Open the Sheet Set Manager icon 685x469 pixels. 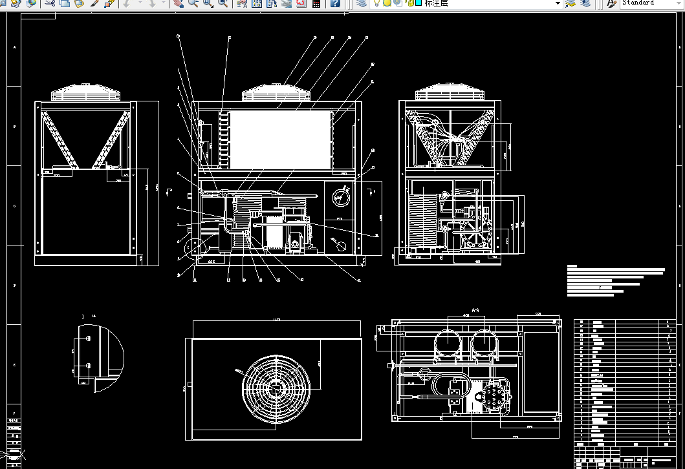click(287, 3)
